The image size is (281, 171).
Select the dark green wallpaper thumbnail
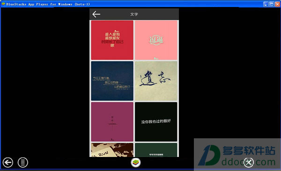156,150
